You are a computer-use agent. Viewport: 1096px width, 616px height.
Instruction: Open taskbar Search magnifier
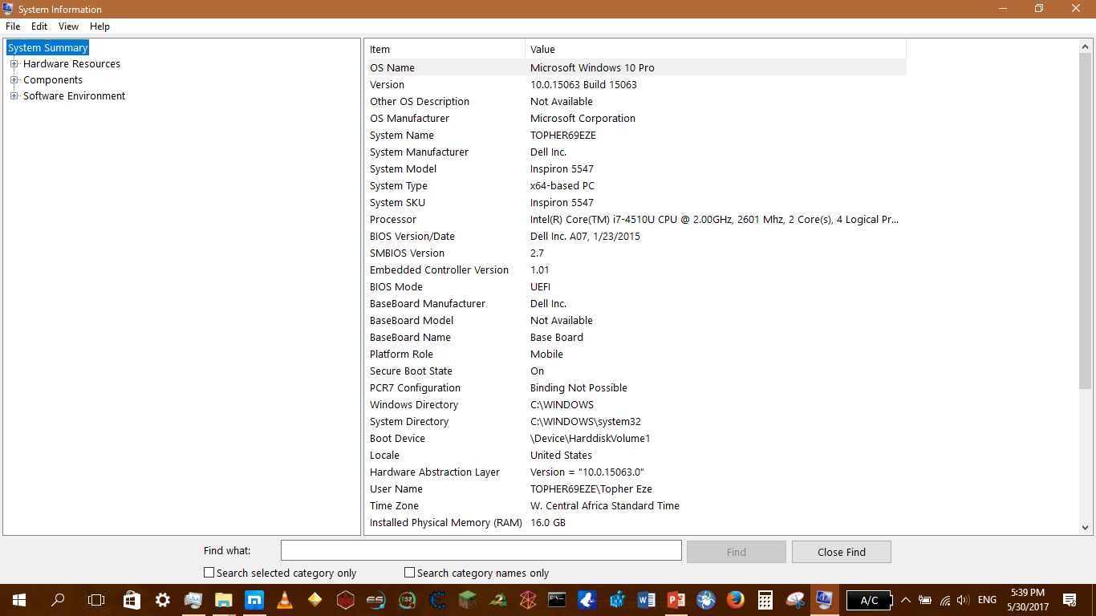coord(58,600)
